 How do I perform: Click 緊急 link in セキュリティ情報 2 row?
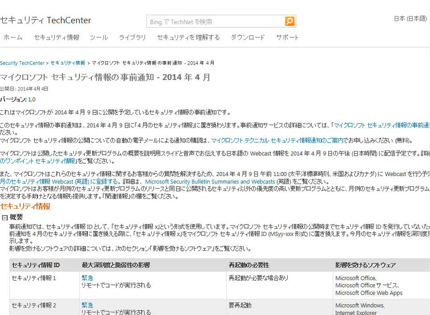[87, 305]
